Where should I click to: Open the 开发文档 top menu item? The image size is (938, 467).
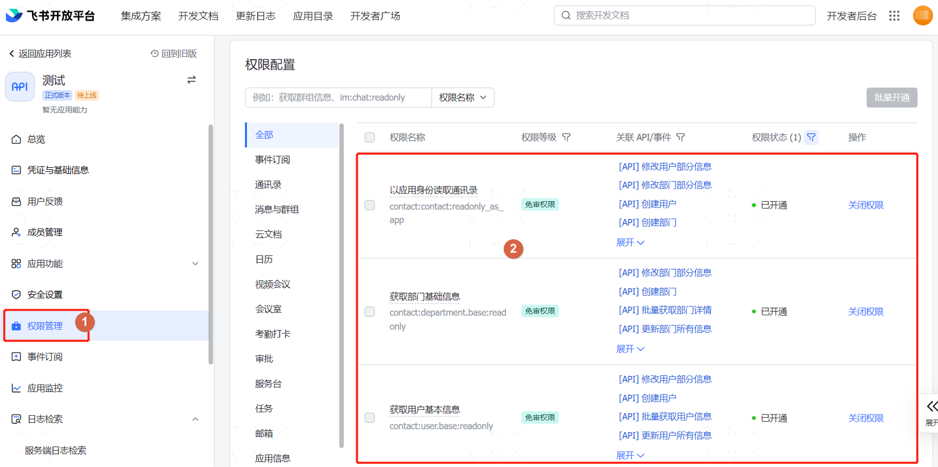click(198, 16)
